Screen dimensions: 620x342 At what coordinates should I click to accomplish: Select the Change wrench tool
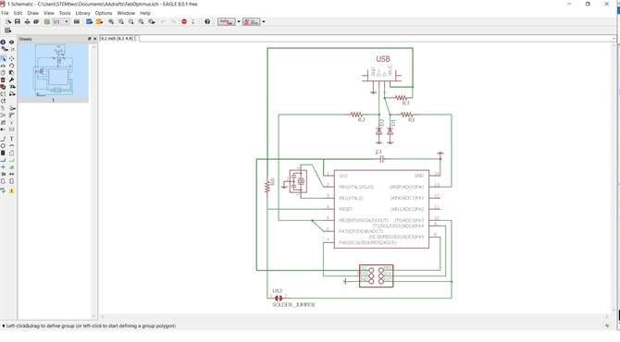[11, 79]
